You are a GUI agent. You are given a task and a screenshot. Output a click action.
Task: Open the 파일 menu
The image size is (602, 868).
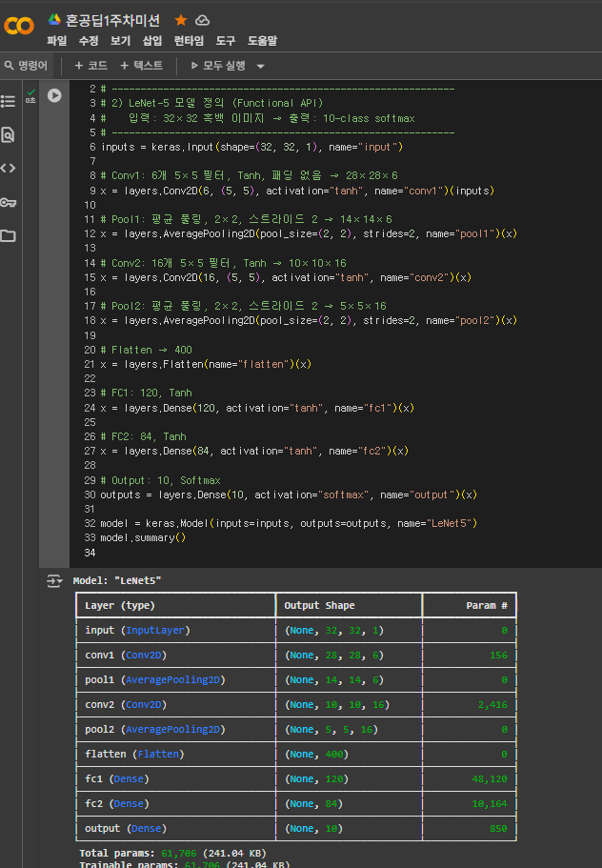point(57,41)
